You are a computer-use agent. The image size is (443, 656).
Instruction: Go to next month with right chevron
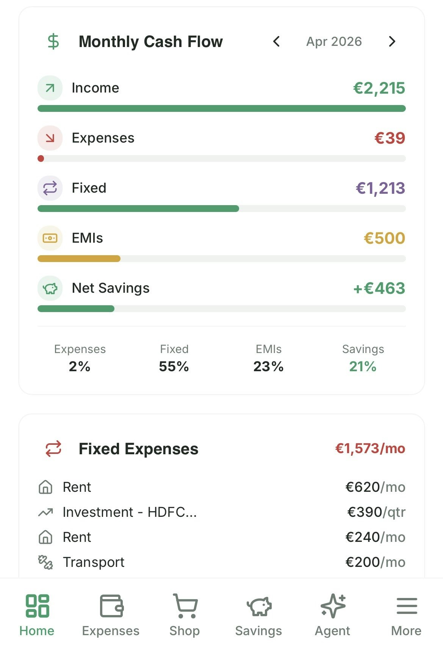[392, 41]
